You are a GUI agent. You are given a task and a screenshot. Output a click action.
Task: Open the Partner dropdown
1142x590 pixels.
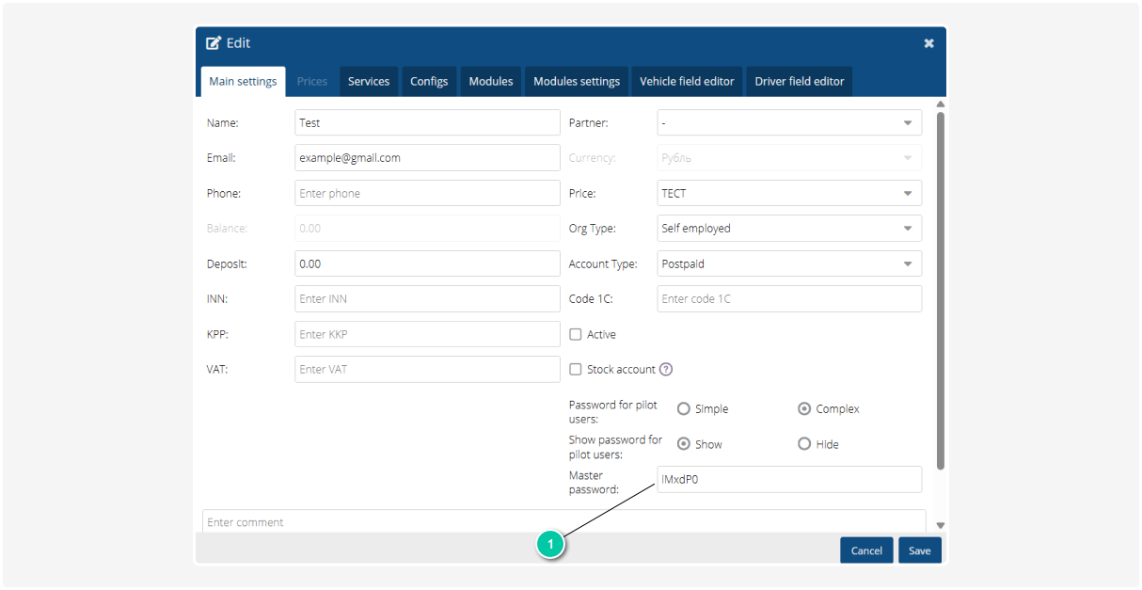tap(788, 123)
